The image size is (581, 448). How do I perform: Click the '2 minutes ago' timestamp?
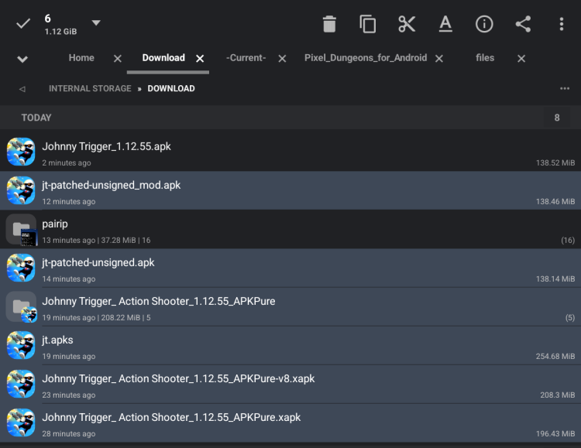click(67, 163)
